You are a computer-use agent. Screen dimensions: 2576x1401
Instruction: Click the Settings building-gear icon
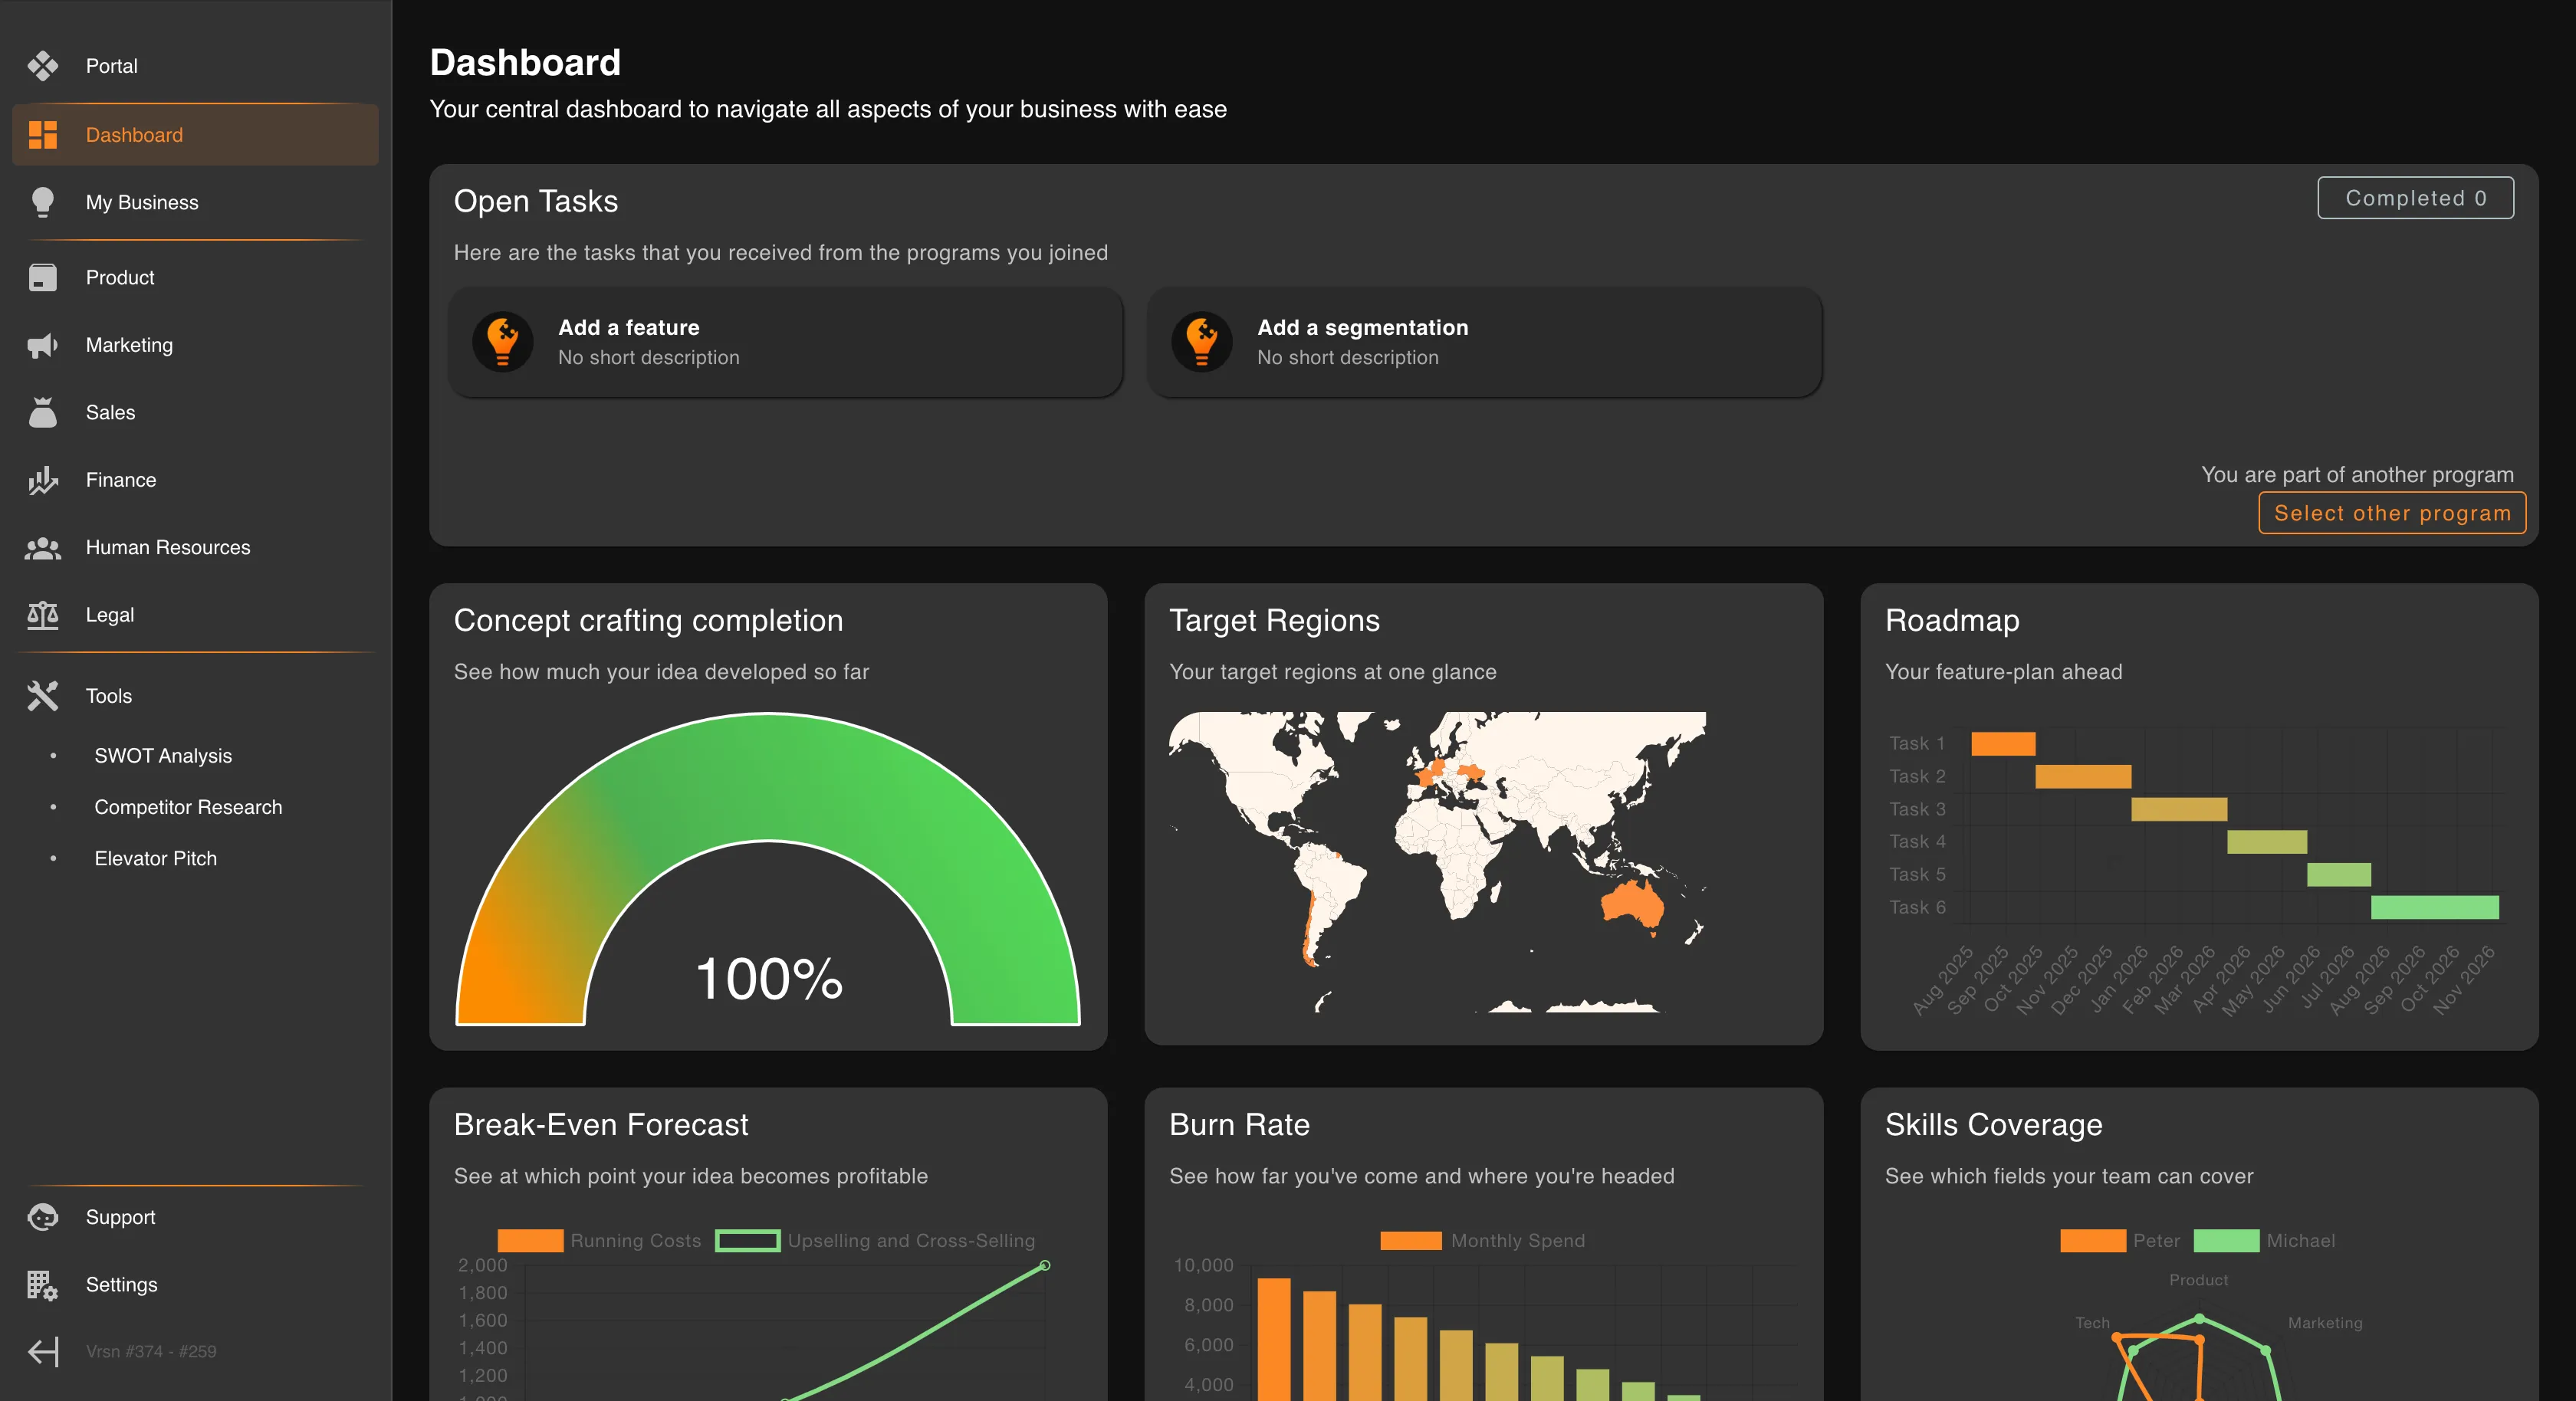click(x=42, y=1285)
